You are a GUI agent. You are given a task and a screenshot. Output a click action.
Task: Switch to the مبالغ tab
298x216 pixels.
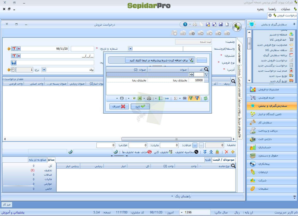pos(51,160)
